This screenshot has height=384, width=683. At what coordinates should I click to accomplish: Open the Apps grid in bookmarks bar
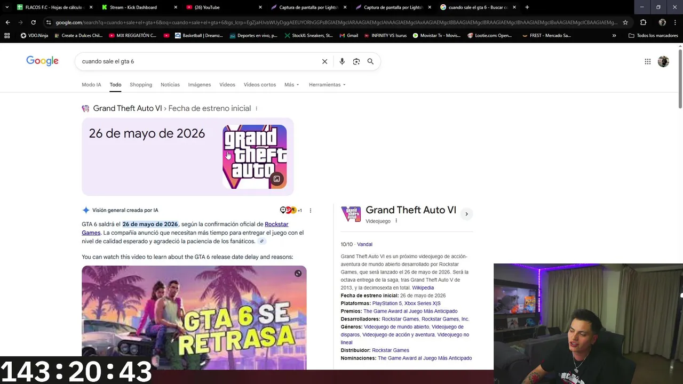7,36
